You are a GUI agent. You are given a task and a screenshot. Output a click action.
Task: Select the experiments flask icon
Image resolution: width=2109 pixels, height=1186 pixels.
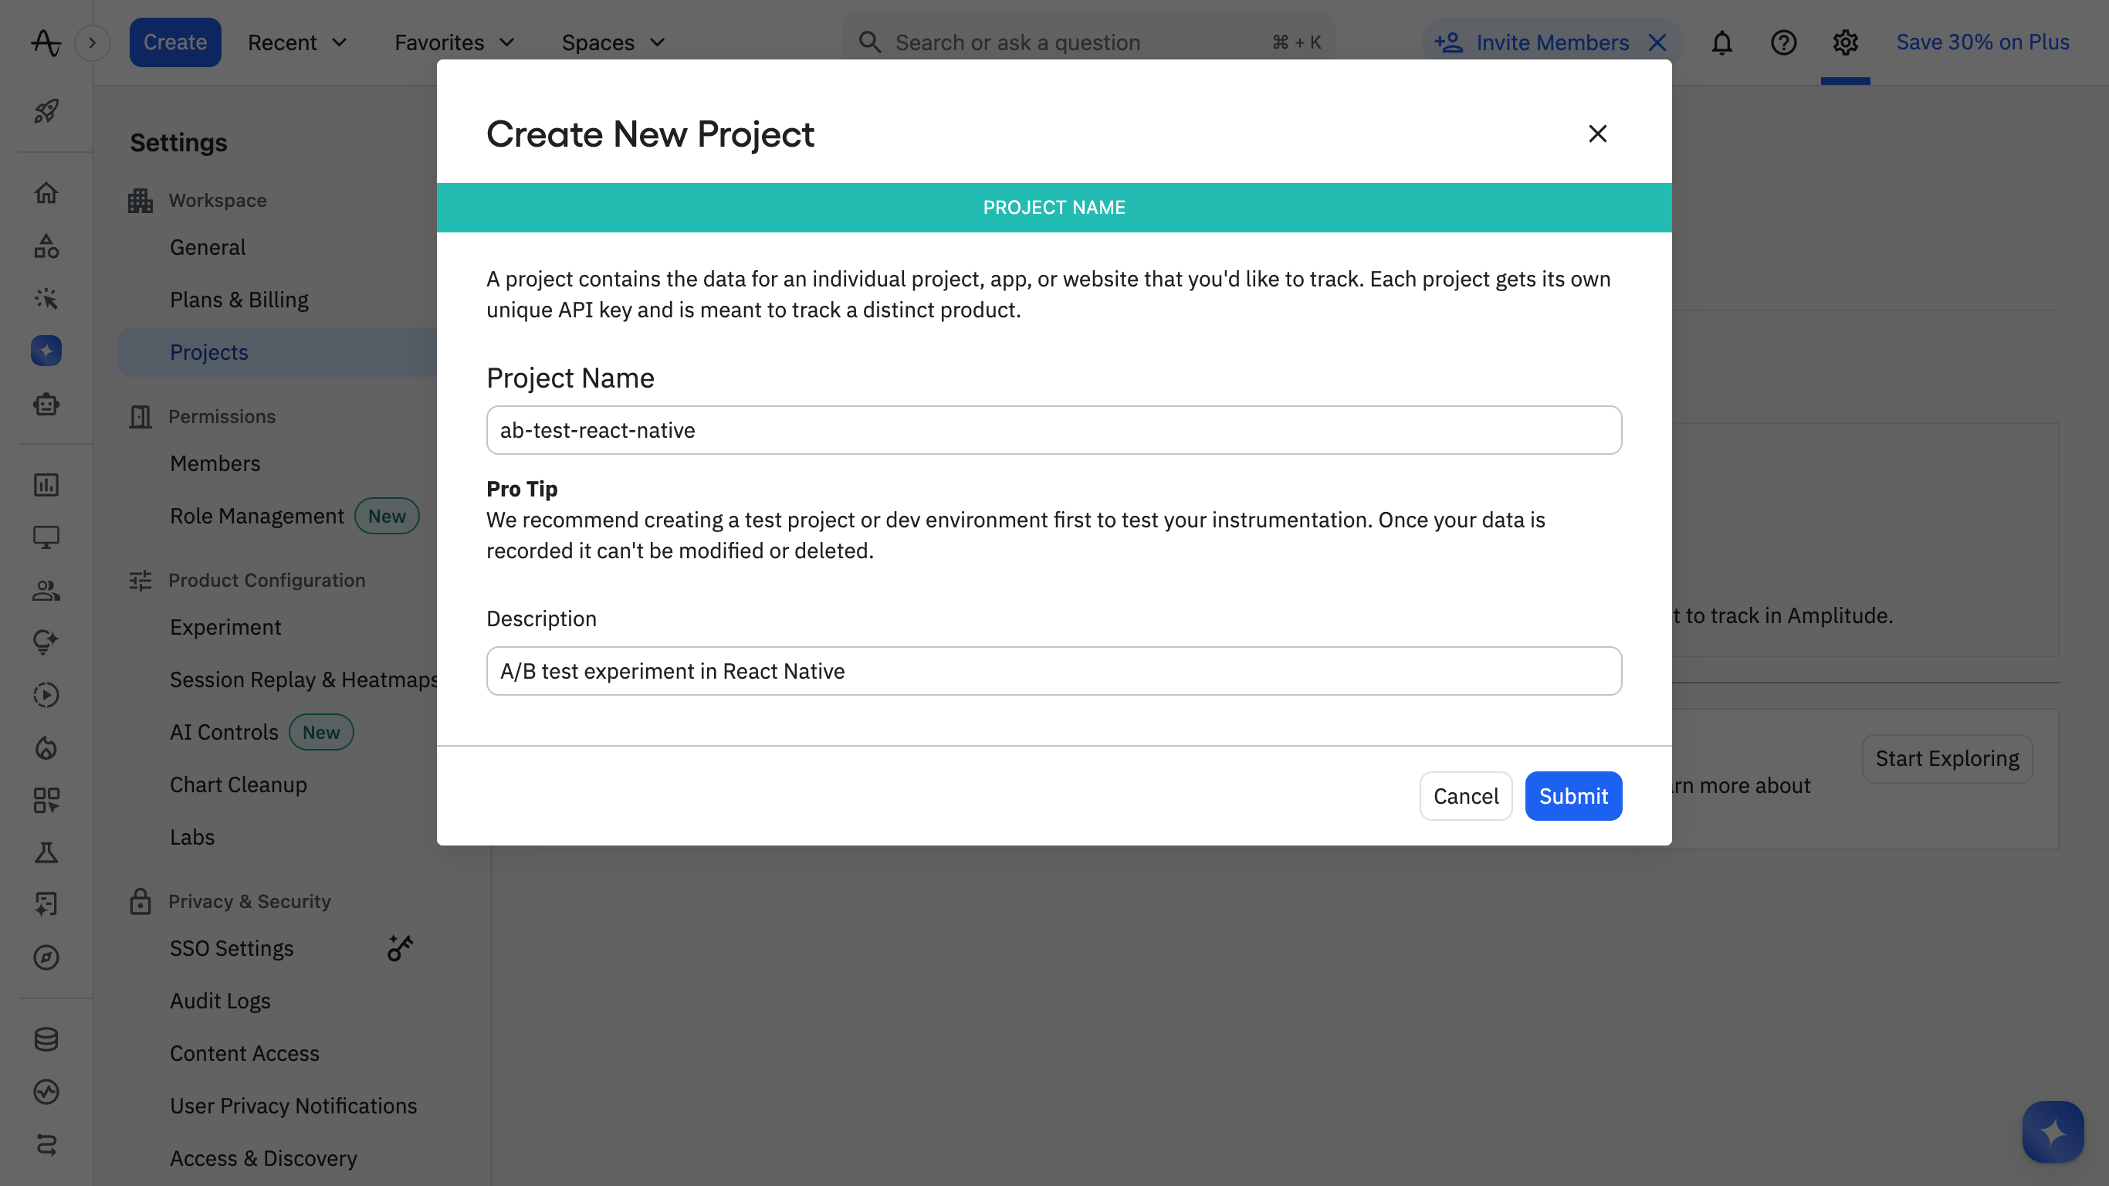pos(46,852)
